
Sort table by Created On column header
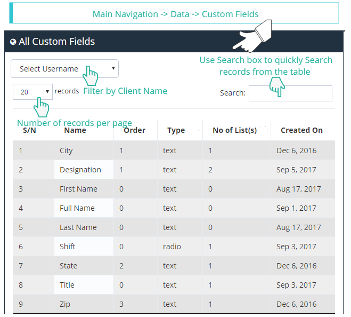coord(301,130)
